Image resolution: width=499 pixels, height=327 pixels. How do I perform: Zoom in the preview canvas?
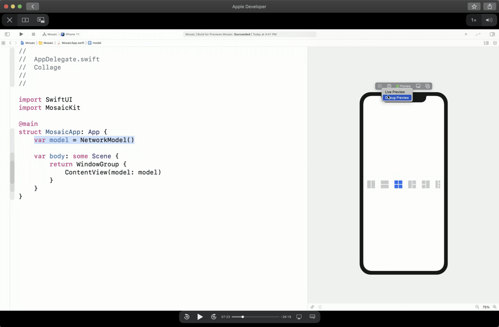pyautogui.click(x=495, y=307)
